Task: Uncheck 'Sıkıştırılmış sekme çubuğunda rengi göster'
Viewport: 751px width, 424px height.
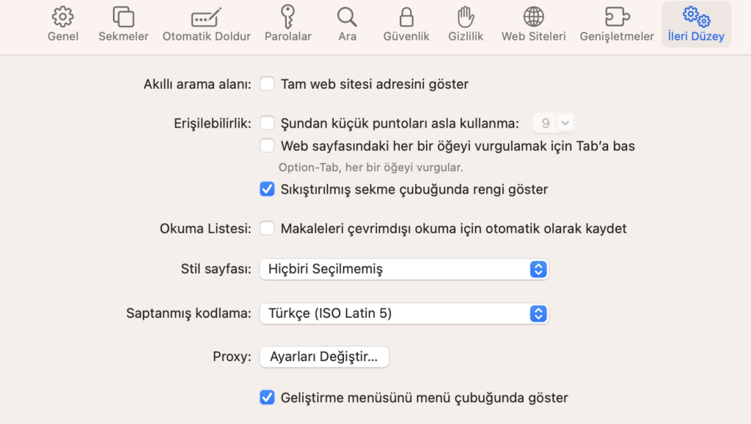Action: tap(267, 189)
